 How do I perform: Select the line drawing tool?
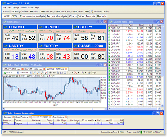pyautogui.click(x=70, y=73)
